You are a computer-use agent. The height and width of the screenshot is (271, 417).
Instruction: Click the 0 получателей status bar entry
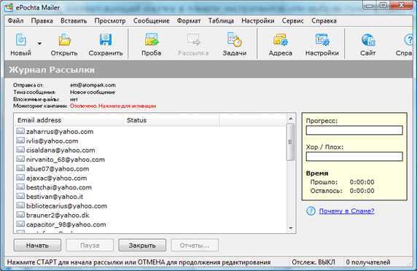[368, 262]
